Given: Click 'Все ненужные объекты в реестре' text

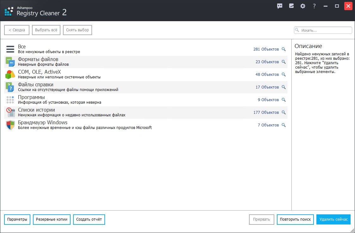Looking at the screenshot, I should (x=49, y=52).
